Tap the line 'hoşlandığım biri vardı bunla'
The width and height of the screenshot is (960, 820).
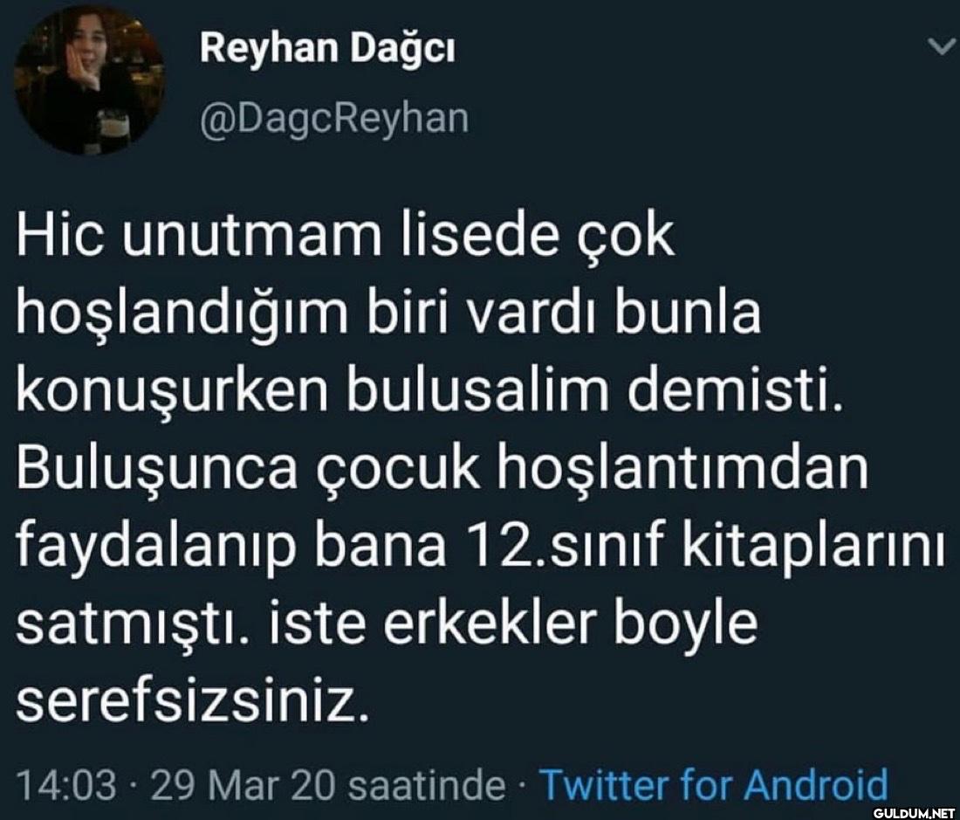coord(388,314)
